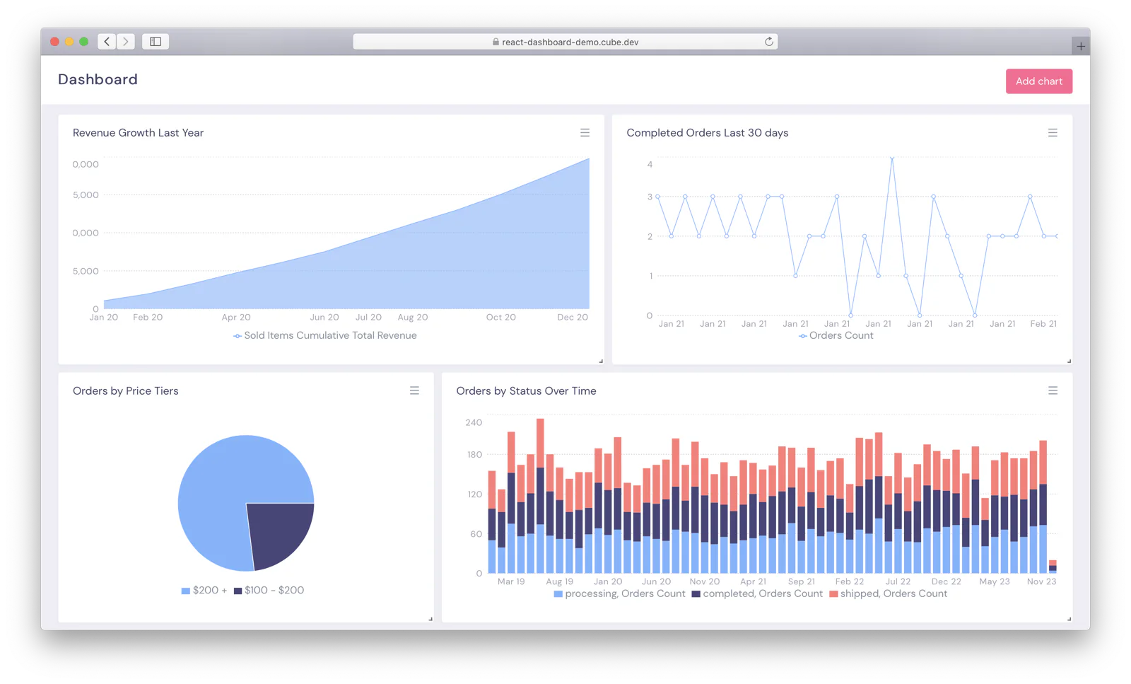Toggle the browser sidebar icon

[156, 42]
